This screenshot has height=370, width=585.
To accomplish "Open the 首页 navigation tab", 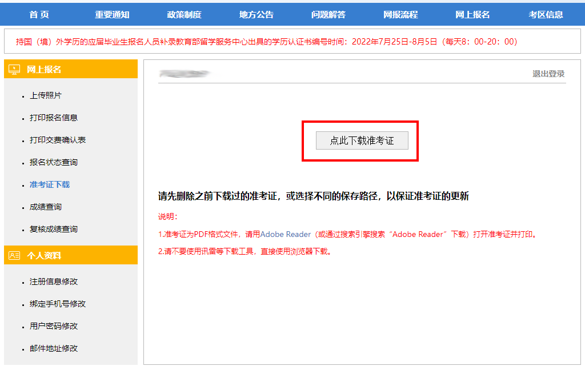I will pyautogui.click(x=39, y=15).
